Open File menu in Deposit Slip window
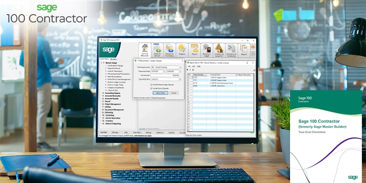 189,66
